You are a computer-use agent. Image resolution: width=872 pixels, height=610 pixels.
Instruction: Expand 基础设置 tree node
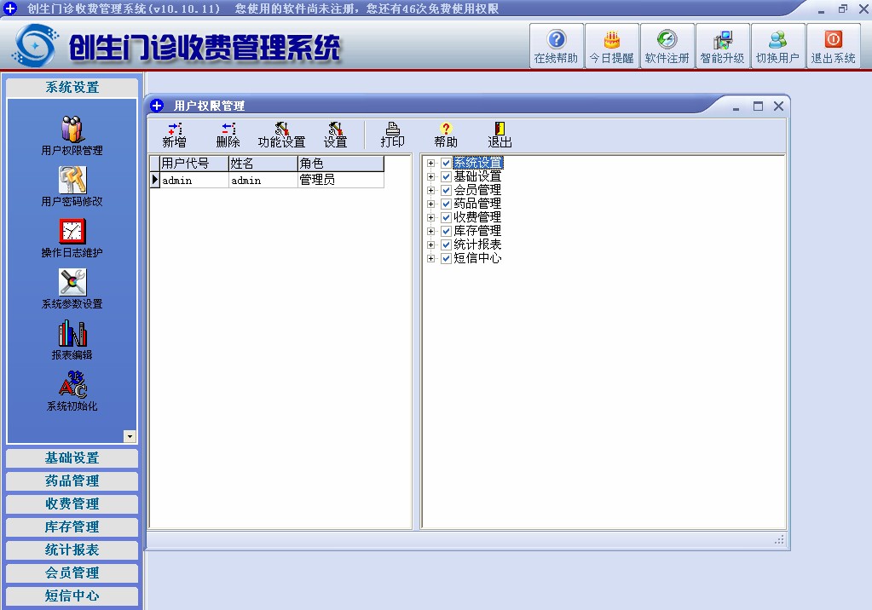[430, 177]
